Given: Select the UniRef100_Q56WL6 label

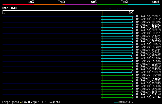Looking at the screenshot, I should point(148,67).
